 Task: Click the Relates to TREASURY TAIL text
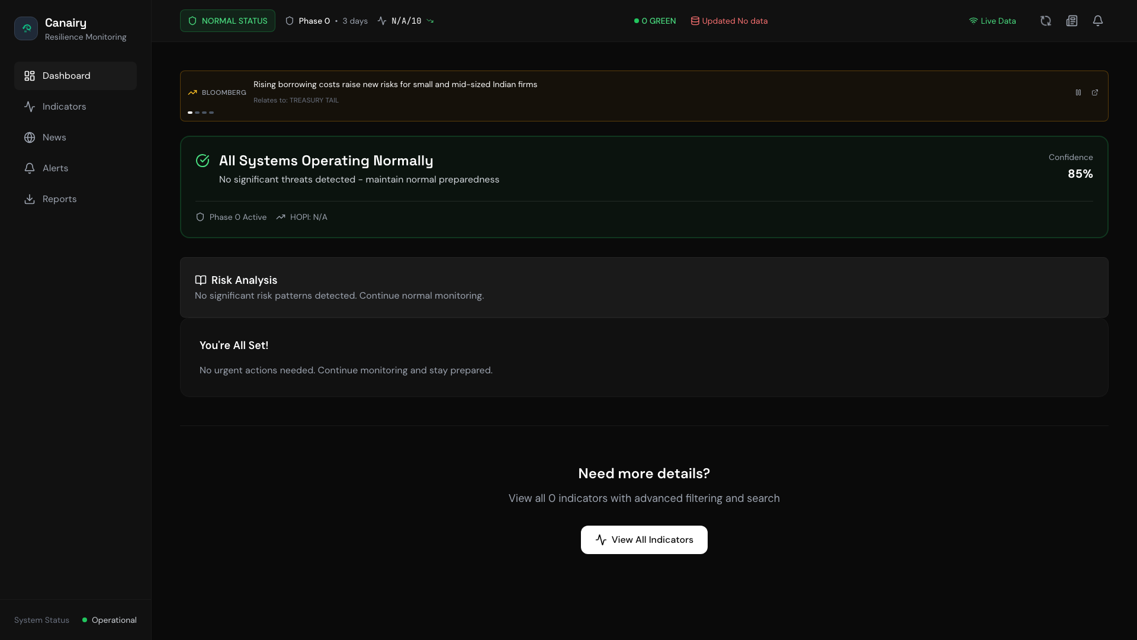[296, 100]
